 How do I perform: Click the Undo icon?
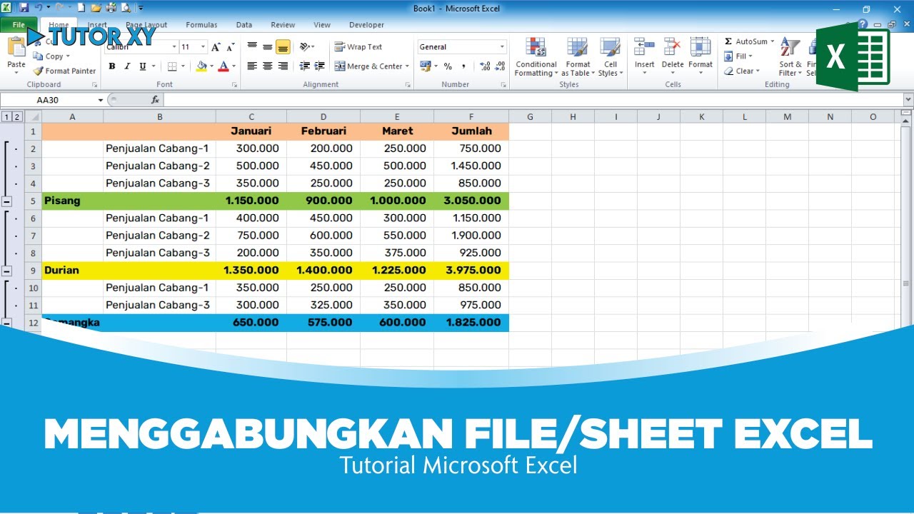pos(38,9)
